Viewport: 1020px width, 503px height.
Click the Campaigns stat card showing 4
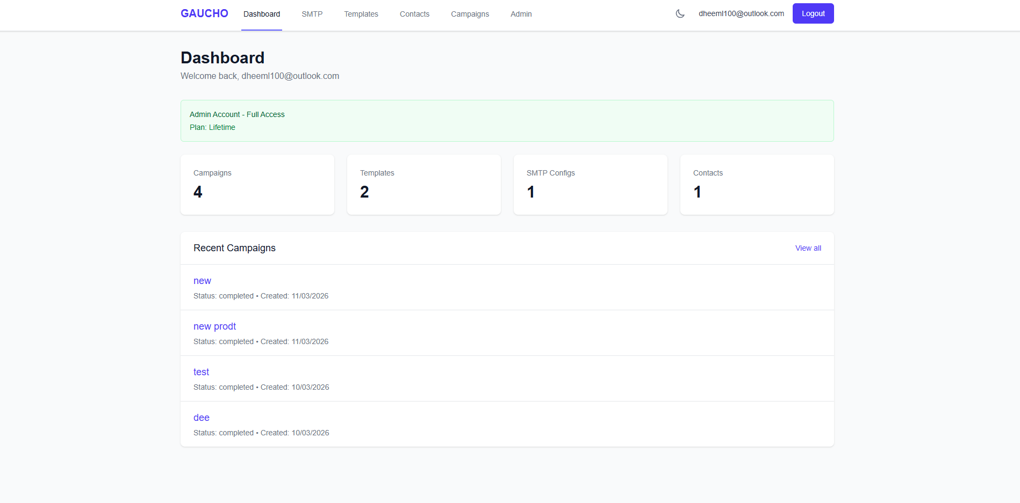(257, 184)
